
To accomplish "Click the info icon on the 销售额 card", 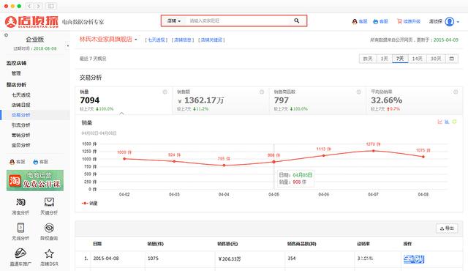I will [262, 92].
